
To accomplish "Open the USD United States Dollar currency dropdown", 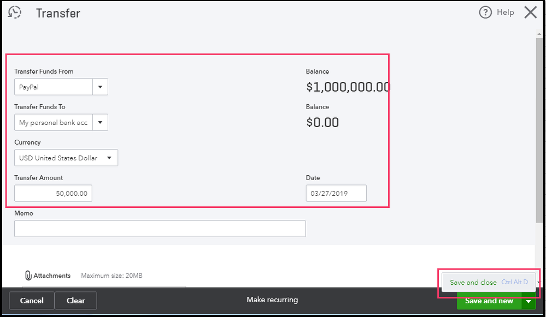I will [66, 158].
